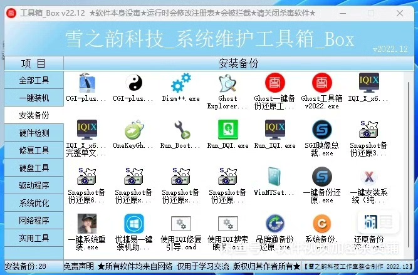Open 品牌通备份还原 tool

click(275, 224)
